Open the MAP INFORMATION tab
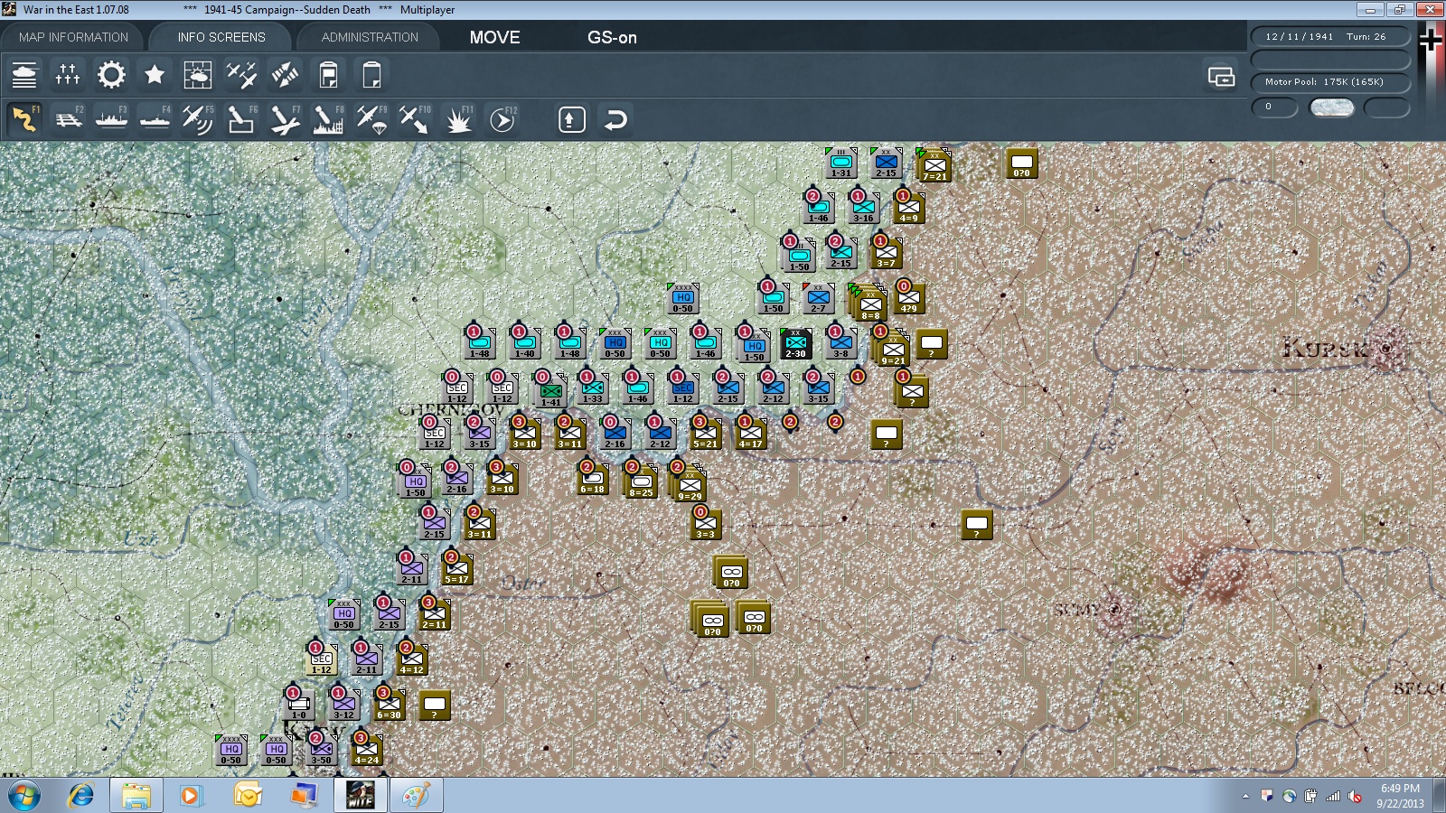Viewport: 1446px width, 813px height. click(x=74, y=37)
